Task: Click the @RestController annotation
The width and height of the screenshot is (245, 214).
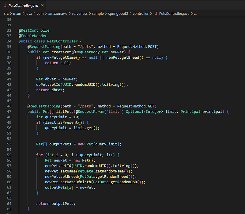Action: [35, 30]
